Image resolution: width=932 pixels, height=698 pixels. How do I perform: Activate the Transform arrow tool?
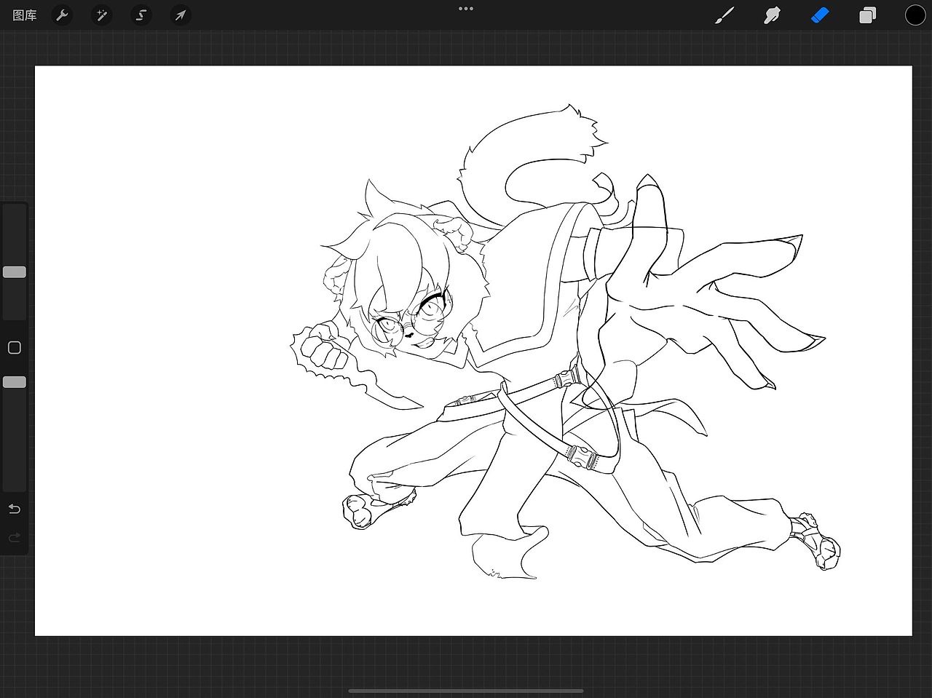(181, 15)
